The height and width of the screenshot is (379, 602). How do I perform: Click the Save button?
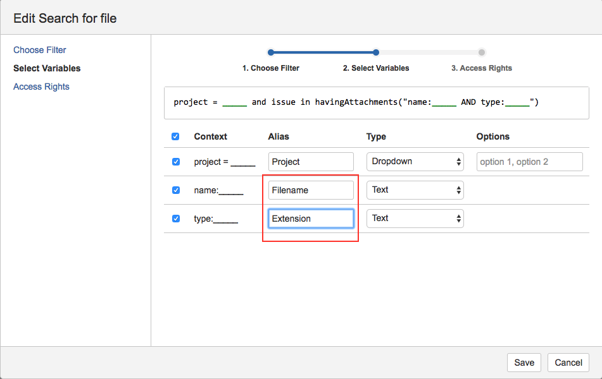point(524,363)
